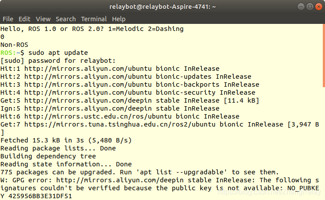Viewport: 325px width, 200px height.
Task: Click line 'Hello, ROS 1.0 or ROS 2.0?'
Action: tap(52, 29)
